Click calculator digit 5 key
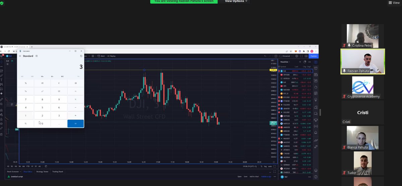The image size is (402, 186). click(x=42, y=108)
